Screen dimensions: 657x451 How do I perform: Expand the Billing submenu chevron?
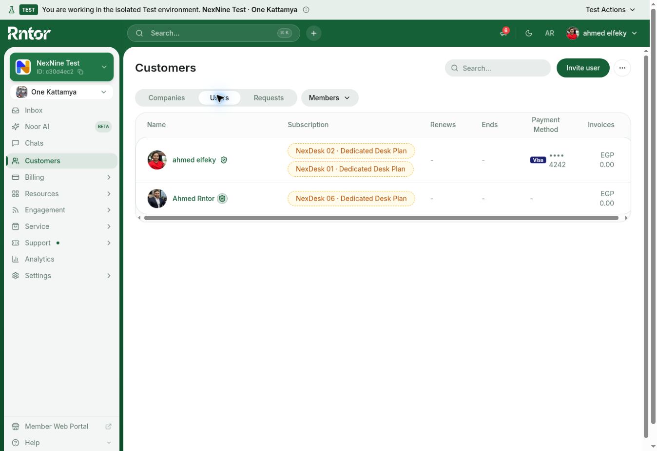click(x=109, y=177)
